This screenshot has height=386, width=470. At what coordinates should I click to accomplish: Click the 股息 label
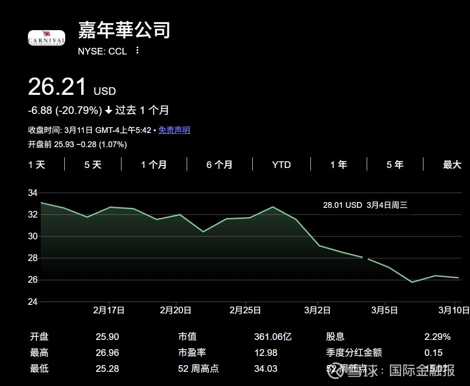pos(335,336)
